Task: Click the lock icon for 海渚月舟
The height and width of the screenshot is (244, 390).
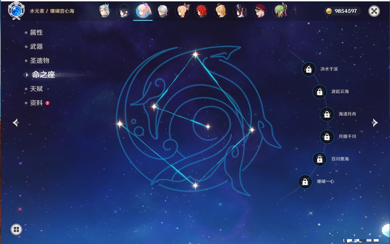Action: pos(327,114)
